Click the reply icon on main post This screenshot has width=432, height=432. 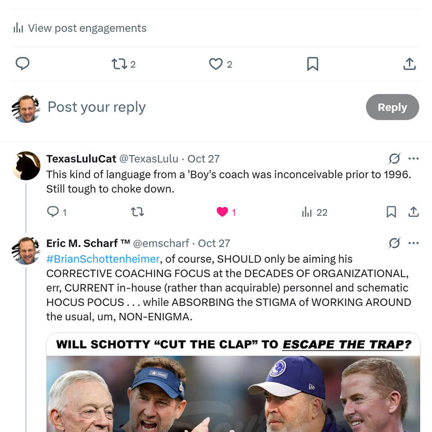tap(22, 64)
